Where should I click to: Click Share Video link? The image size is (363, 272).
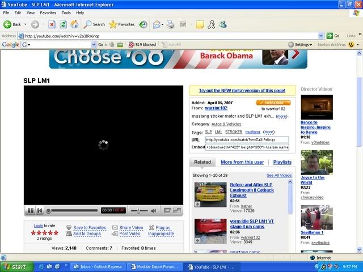(x=131, y=228)
